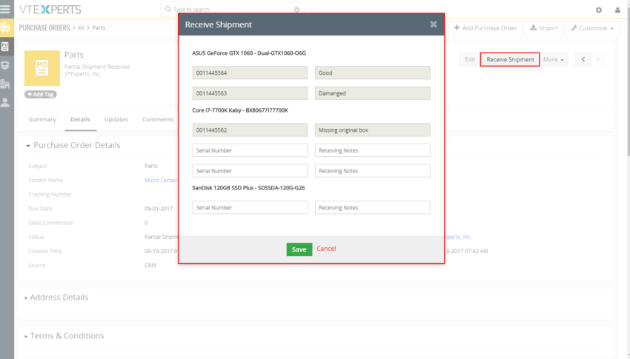Switch to the Updates tab
This screenshot has width=630, height=359.
pyautogui.click(x=116, y=119)
